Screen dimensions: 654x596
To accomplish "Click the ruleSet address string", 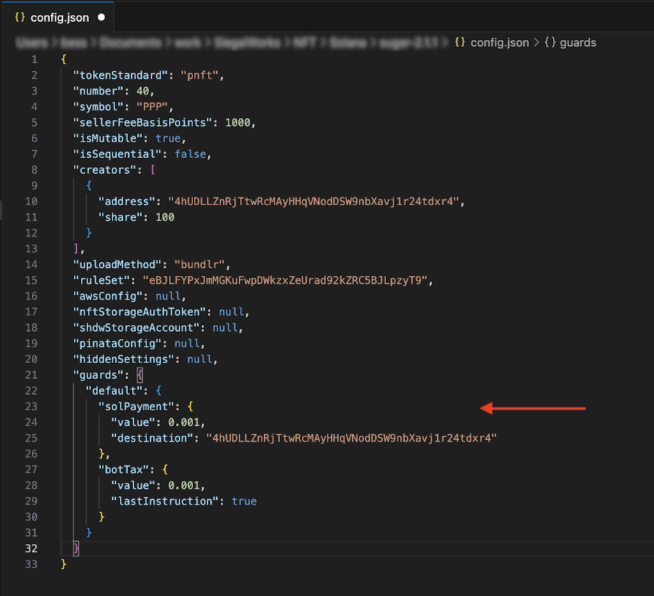I will [285, 280].
